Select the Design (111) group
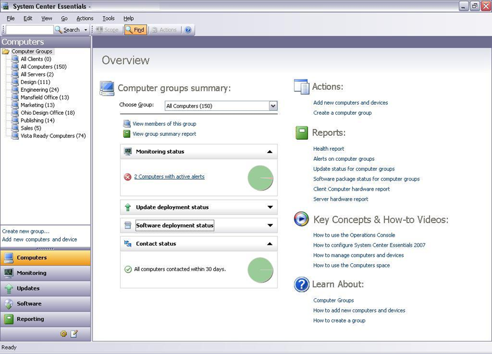The image size is (492, 354). coord(35,82)
